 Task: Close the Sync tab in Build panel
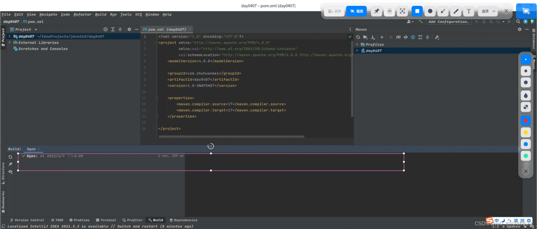pyautogui.click(x=39, y=149)
